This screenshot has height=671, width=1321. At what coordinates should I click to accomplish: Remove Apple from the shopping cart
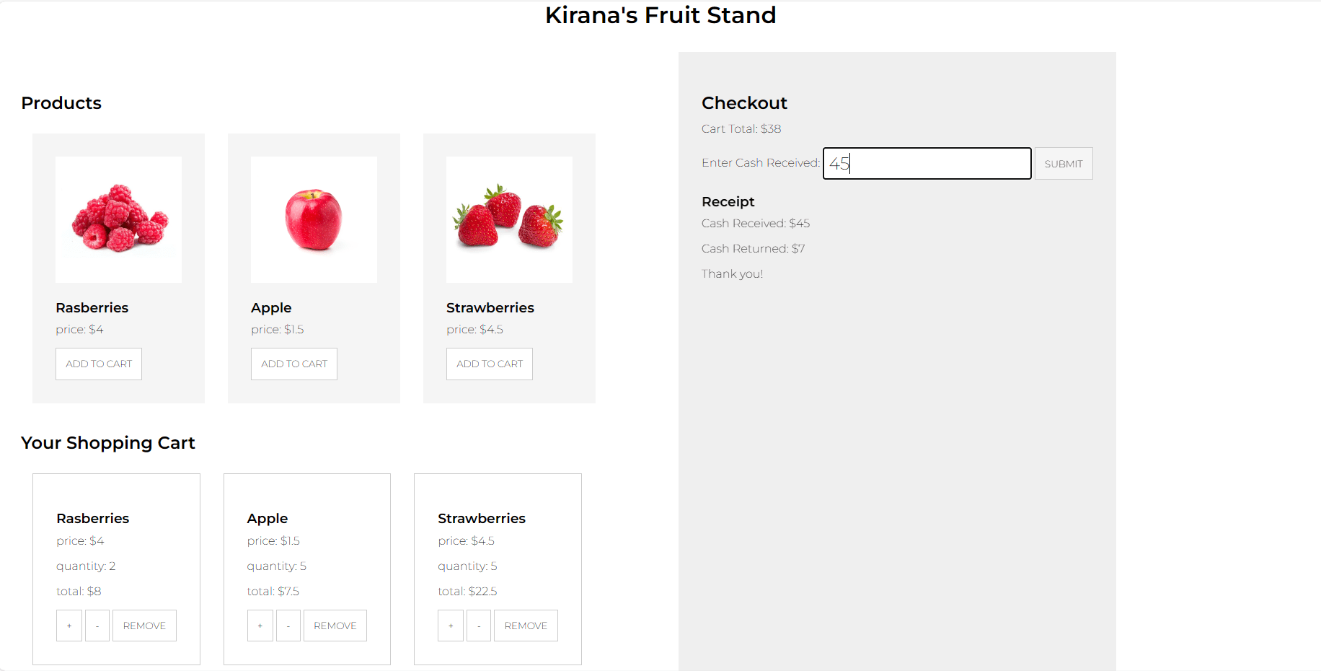335,625
